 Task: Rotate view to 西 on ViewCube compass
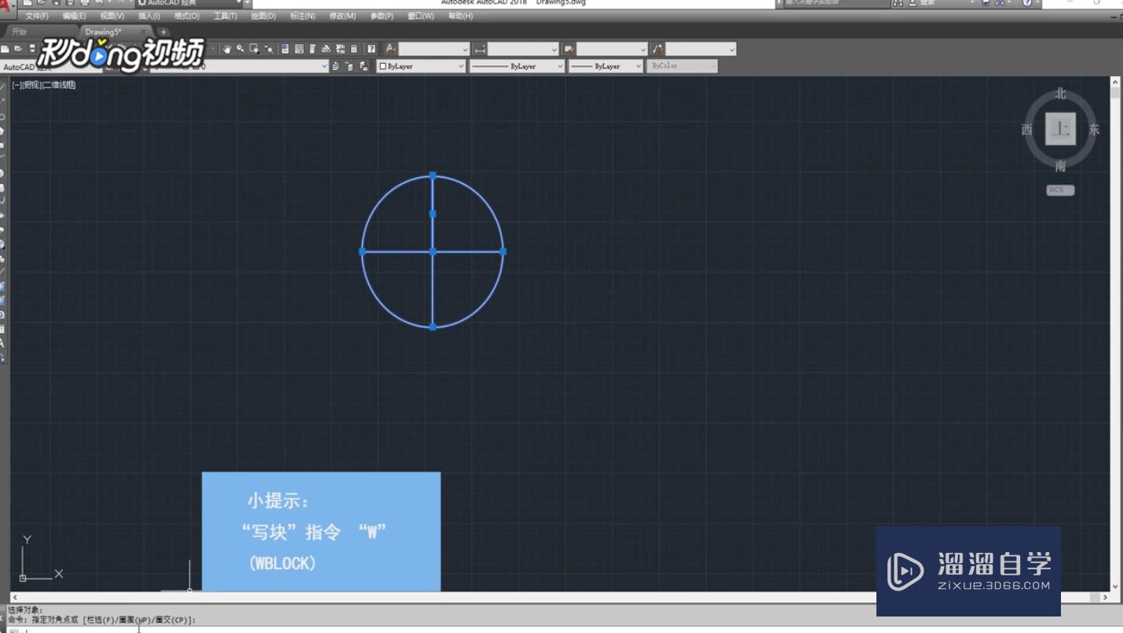click(x=1027, y=130)
